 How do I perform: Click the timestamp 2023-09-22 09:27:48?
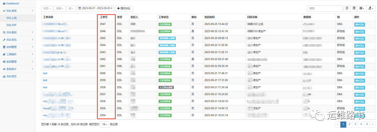tap(216, 59)
